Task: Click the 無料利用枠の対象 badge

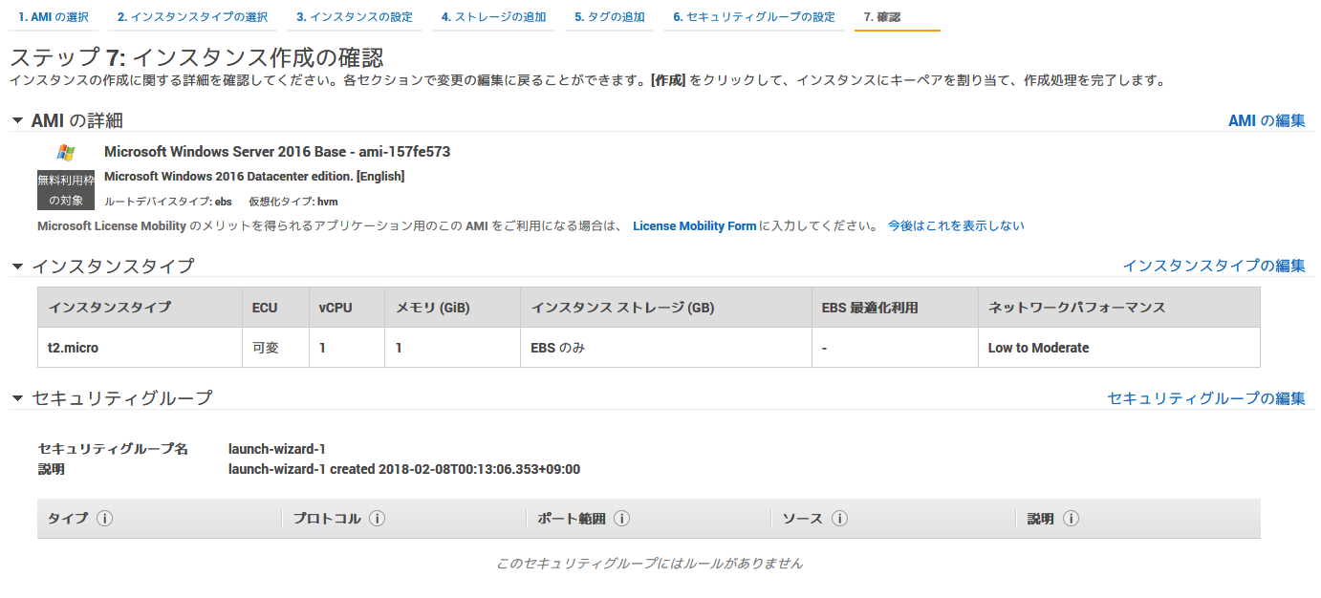Action: (65, 187)
